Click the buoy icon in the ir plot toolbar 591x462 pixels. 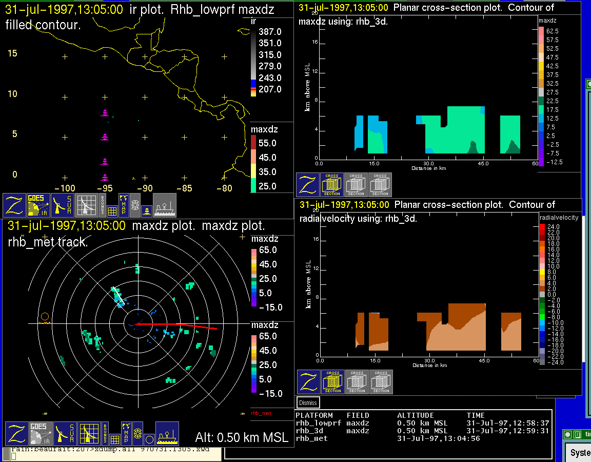146,210
